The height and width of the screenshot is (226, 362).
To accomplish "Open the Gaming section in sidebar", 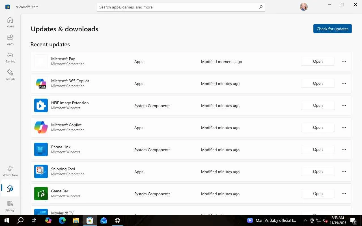I will coord(10,57).
